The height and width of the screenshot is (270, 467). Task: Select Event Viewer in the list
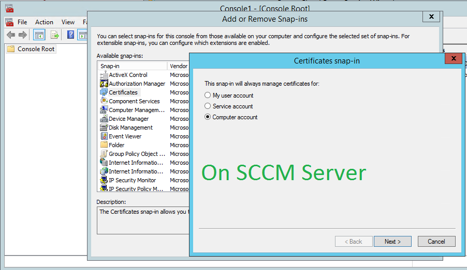[x=125, y=136]
